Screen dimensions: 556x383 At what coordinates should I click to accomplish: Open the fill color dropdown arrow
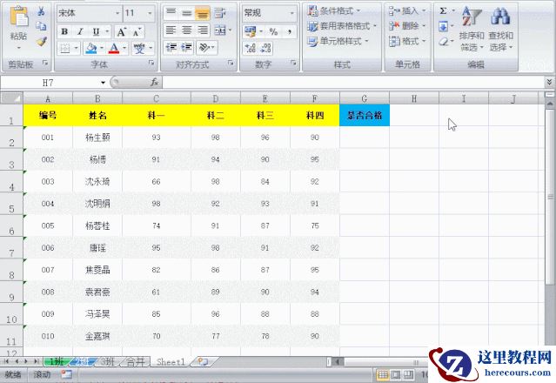pos(102,48)
